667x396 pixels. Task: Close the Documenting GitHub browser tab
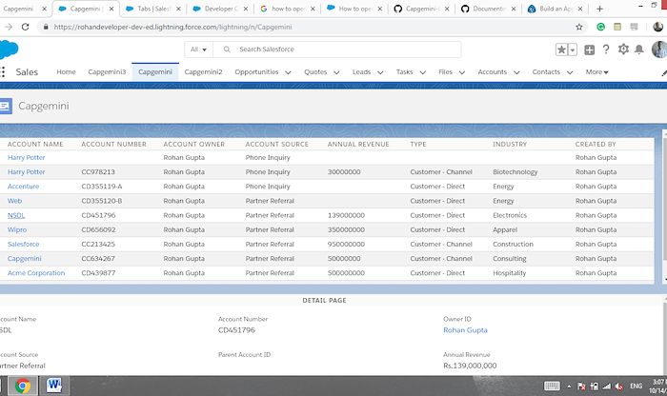pyautogui.click(x=514, y=9)
